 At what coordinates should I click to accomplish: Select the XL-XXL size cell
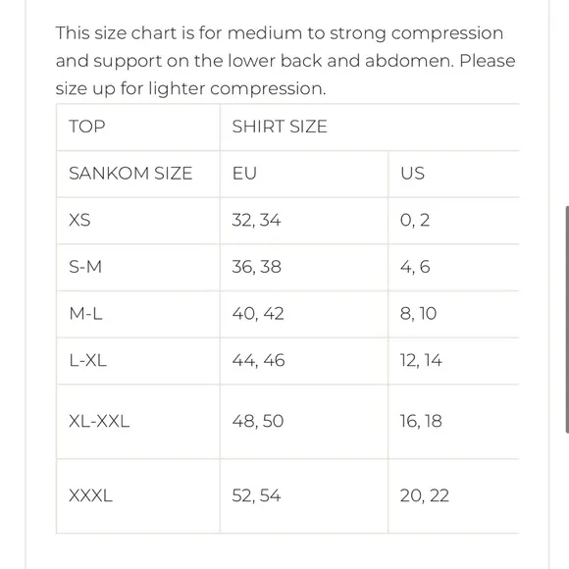pyautogui.click(x=138, y=422)
